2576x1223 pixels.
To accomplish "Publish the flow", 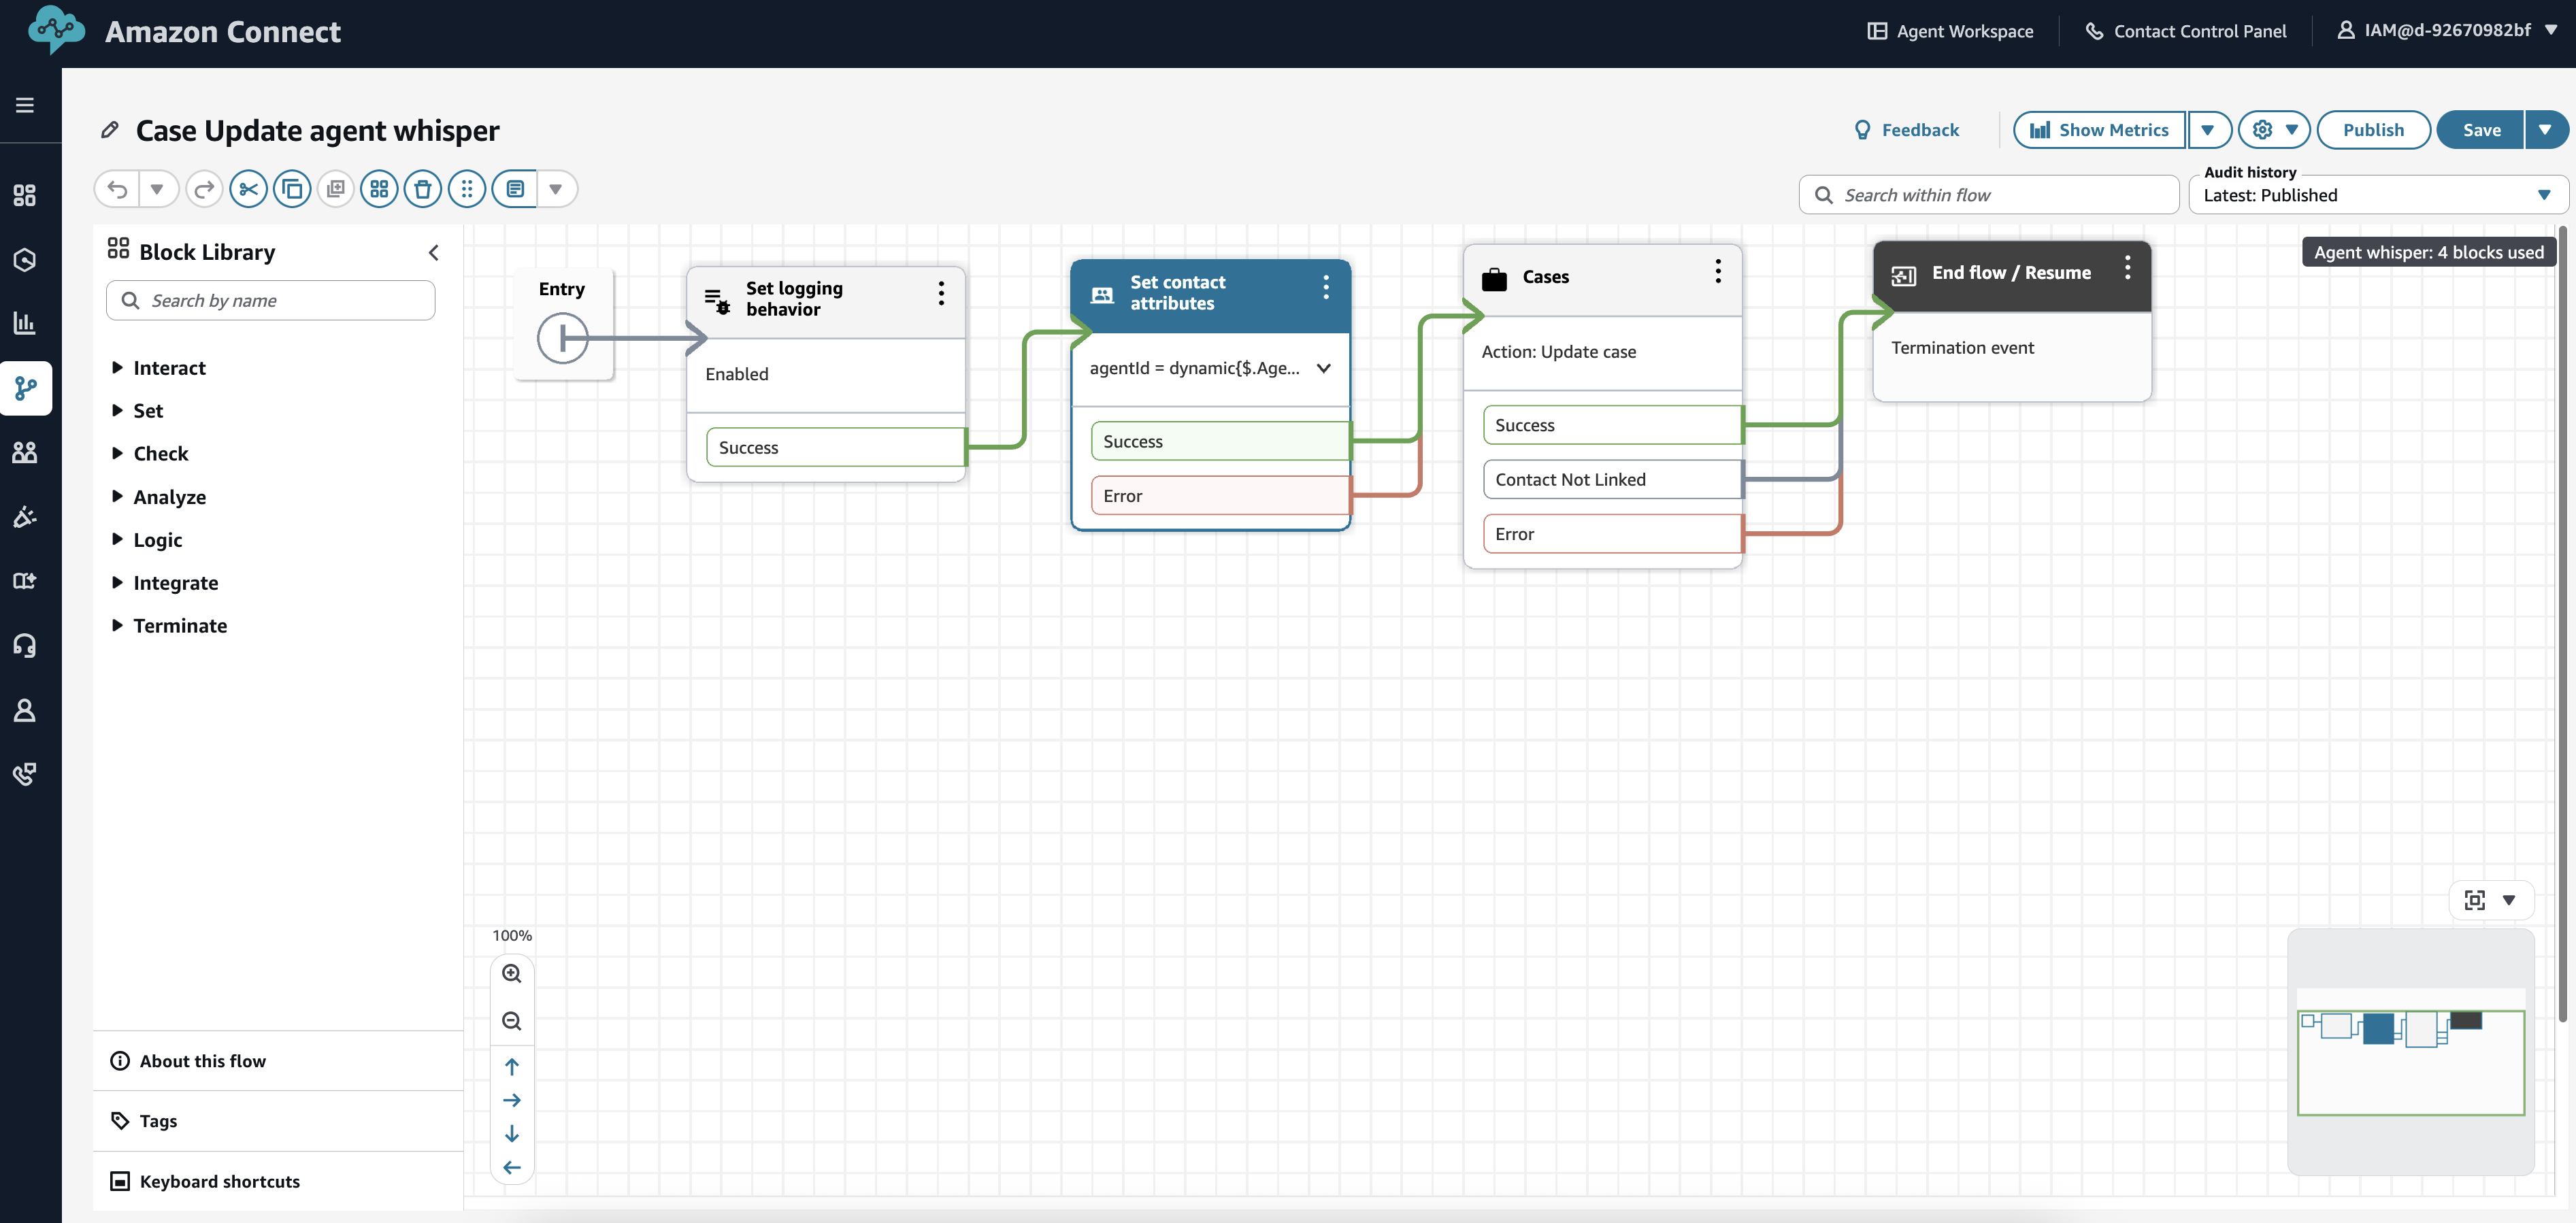I will pyautogui.click(x=2374, y=129).
